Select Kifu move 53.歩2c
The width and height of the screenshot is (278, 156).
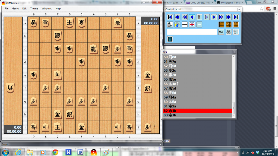197,70
